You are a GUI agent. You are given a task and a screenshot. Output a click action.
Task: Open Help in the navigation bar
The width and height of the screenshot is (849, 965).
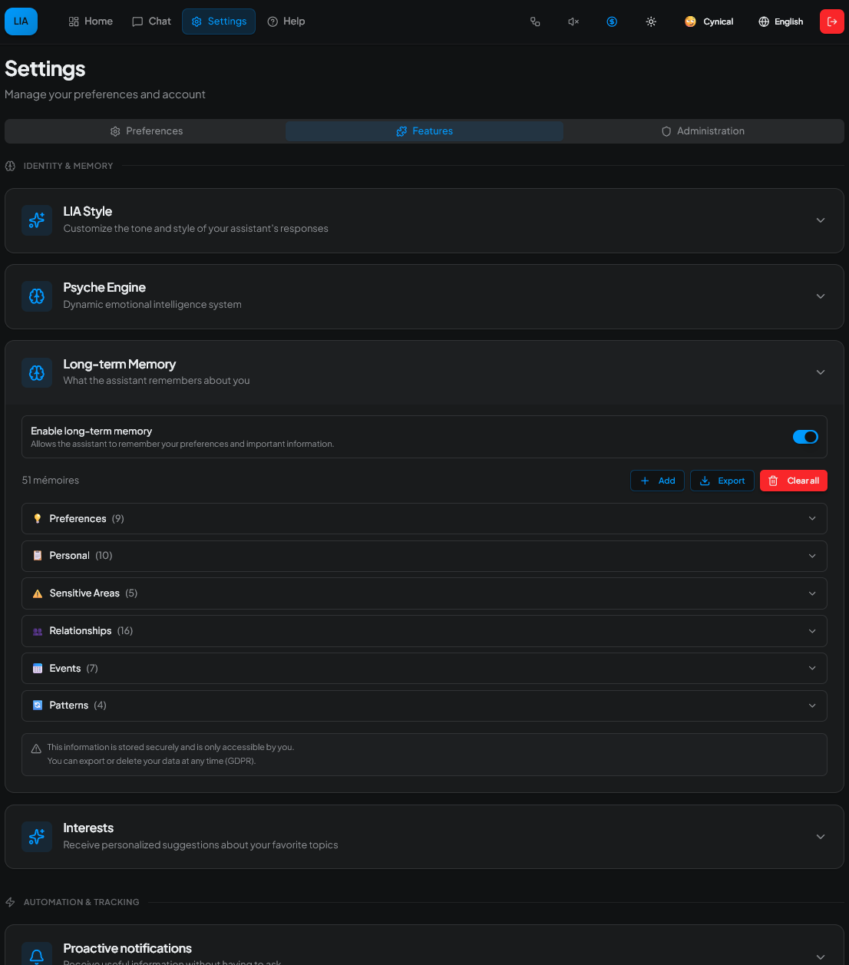click(286, 21)
